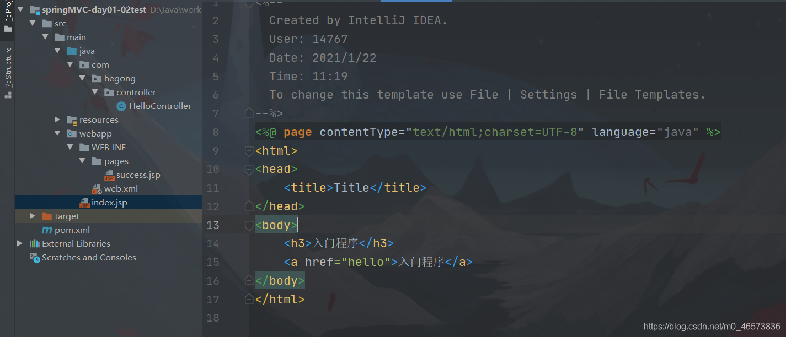This screenshot has width=786, height=337.
Task: Expand the External Libraries arrow
Action: 20,244
